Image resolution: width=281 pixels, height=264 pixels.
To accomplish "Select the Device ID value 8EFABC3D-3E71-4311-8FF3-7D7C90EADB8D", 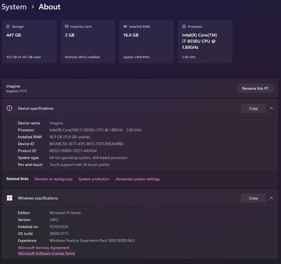I will click(87, 144).
